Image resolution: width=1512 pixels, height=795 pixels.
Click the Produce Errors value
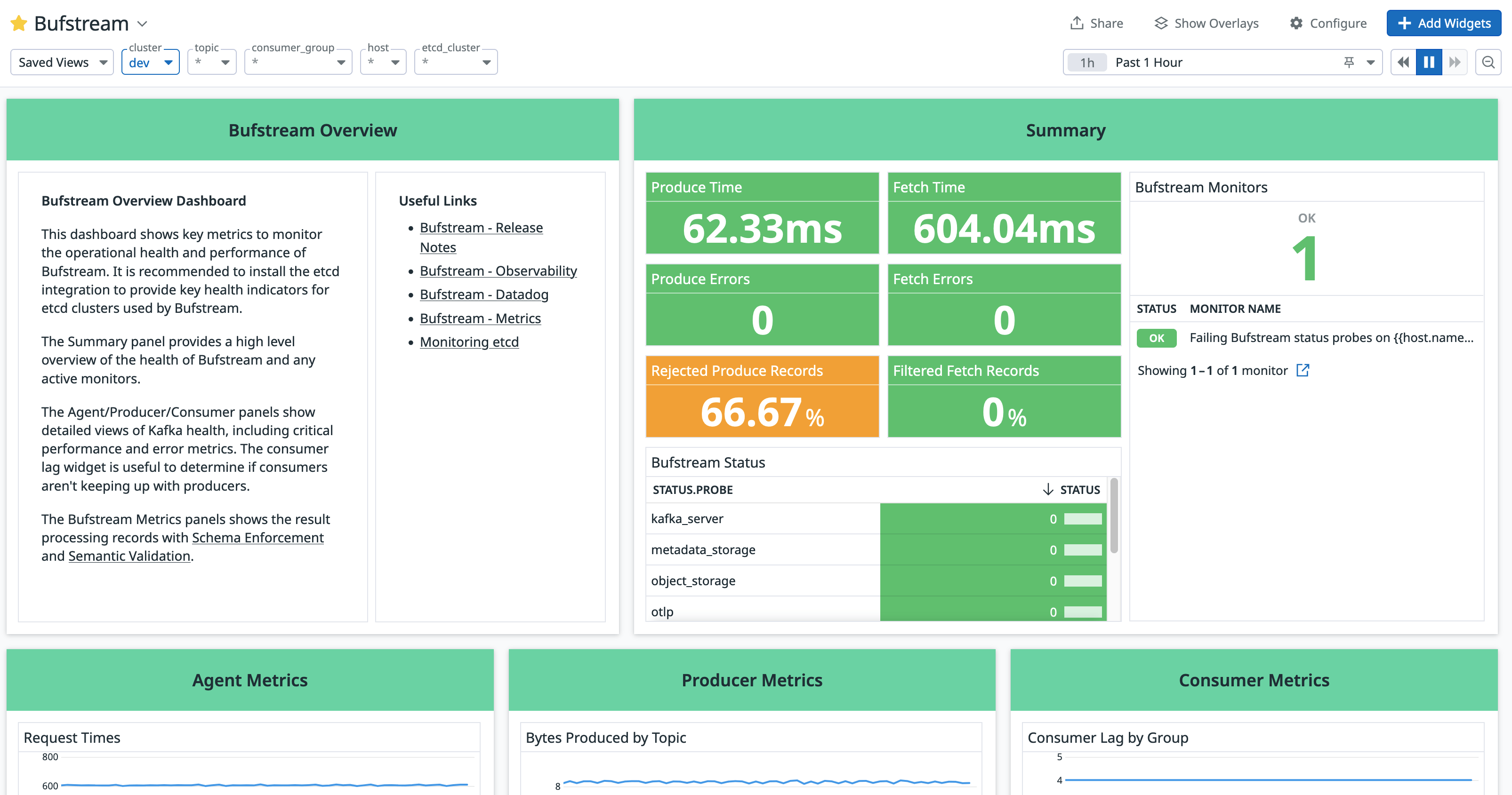pos(762,320)
